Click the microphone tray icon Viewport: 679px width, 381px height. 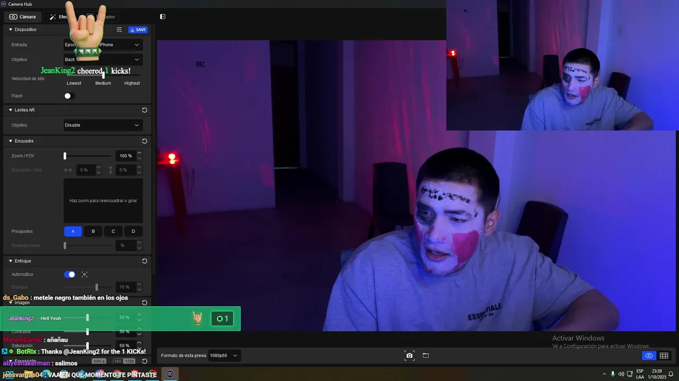(x=613, y=374)
